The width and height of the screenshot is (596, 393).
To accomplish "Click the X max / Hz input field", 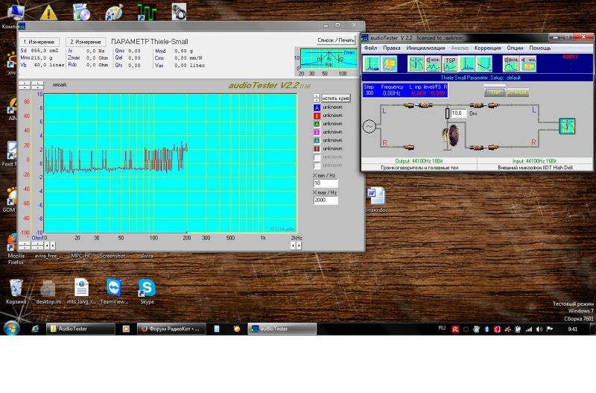I will 326,200.
